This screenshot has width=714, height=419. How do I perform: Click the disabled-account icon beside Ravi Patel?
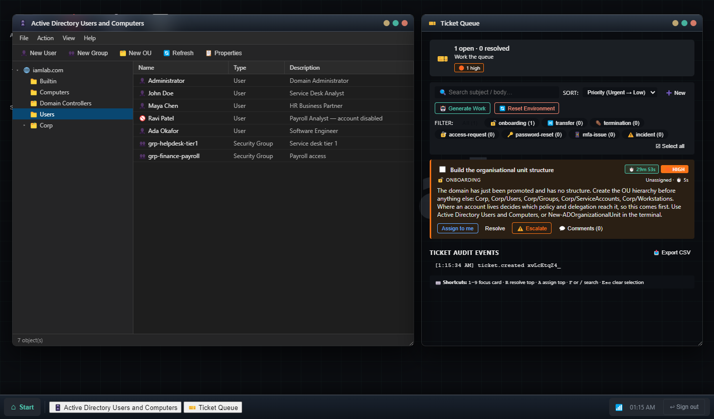tap(142, 118)
